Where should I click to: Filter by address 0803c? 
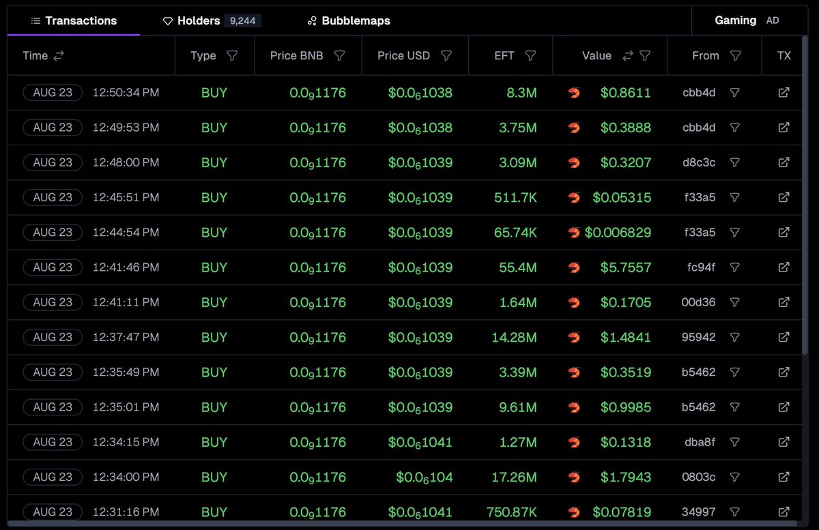[x=735, y=477]
